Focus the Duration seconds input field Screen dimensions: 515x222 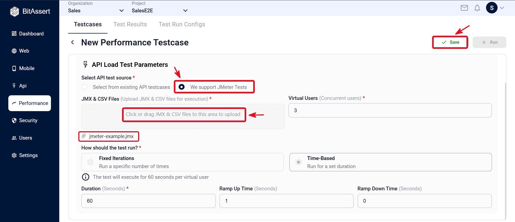(149, 201)
